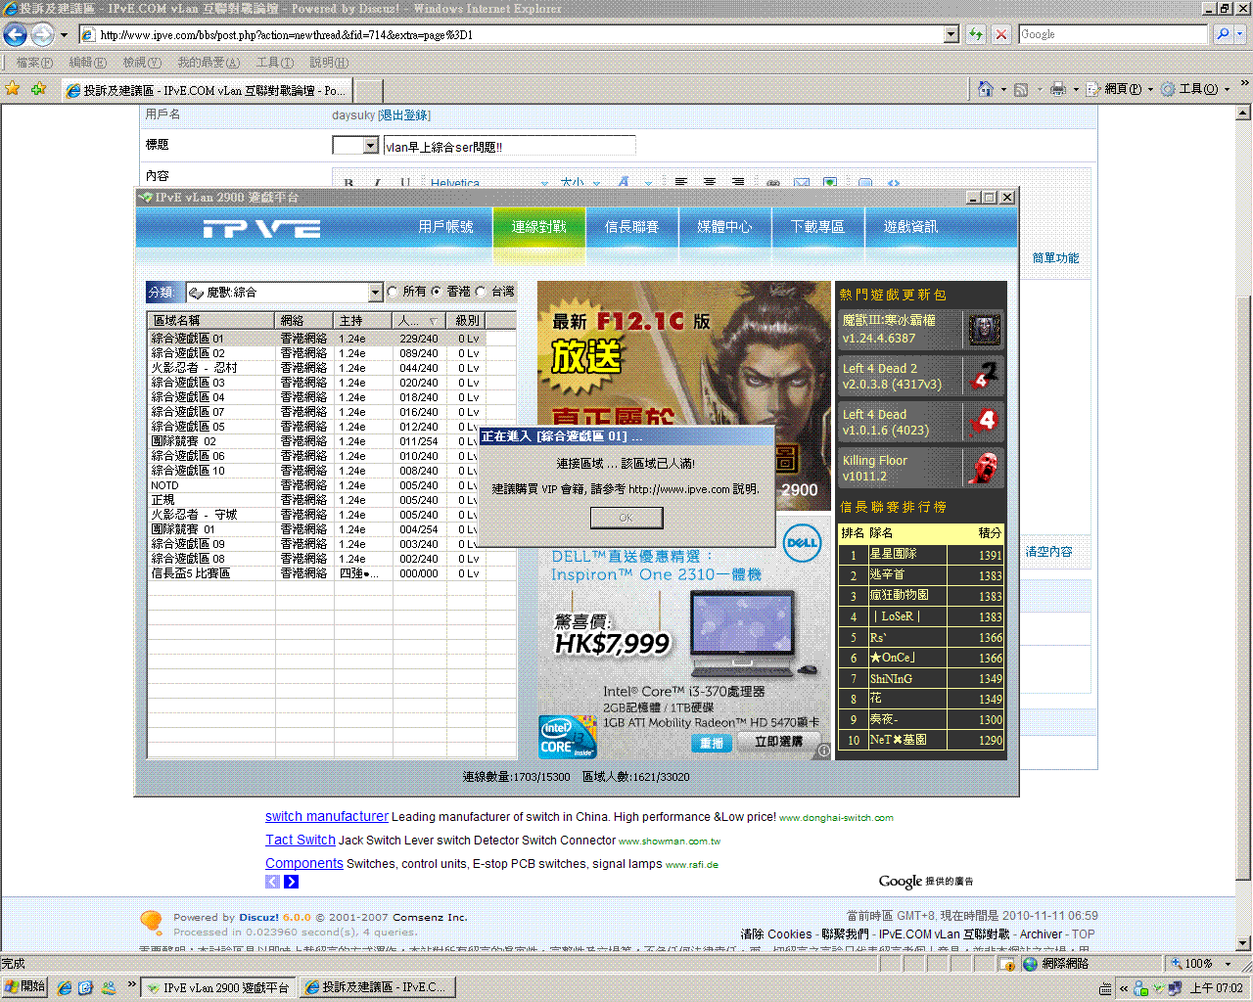Open the thread title type dropdown
1253x1002 pixels.
tap(370, 146)
